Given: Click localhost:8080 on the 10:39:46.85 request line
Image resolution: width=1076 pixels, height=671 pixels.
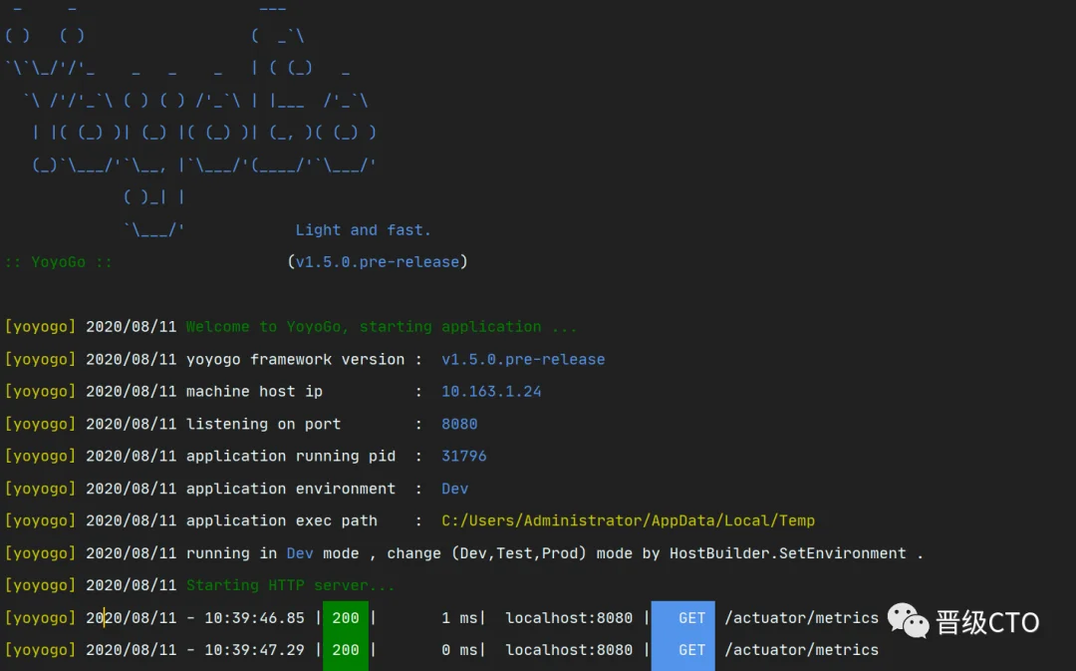Looking at the screenshot, I should (568, 618).
